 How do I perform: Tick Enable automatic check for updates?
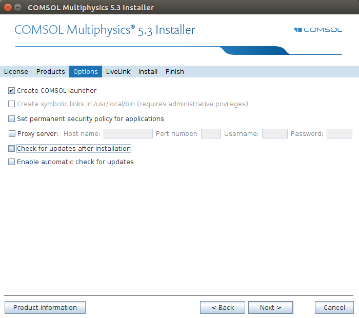click(12, 162)
